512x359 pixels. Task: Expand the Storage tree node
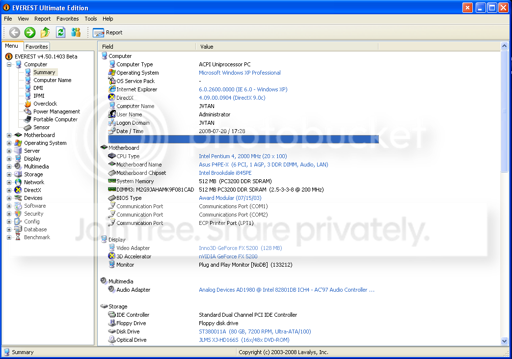click(9, 174)
